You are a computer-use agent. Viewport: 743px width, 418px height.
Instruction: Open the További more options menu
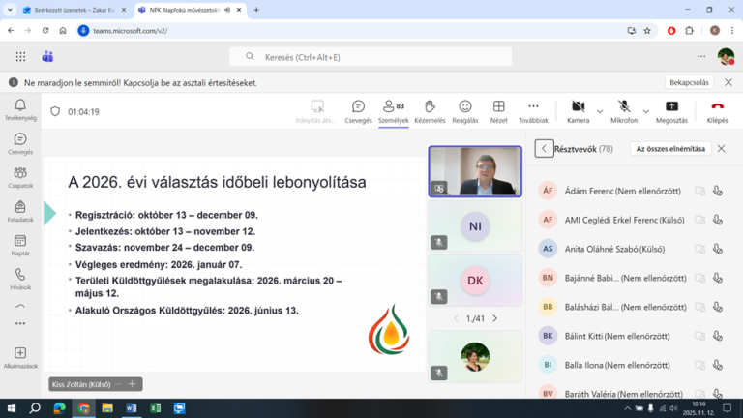pyautogui.click(x=533, y=107)
